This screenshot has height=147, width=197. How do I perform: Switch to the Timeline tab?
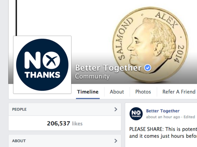(x=88, y=92)
